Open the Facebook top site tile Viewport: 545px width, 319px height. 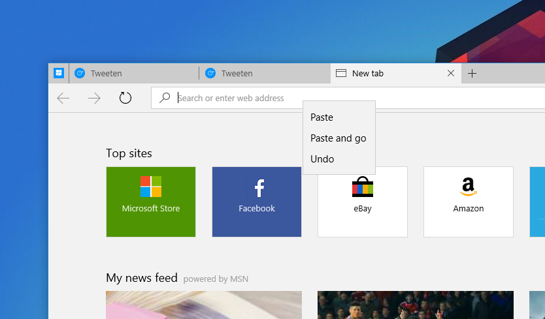257,202
